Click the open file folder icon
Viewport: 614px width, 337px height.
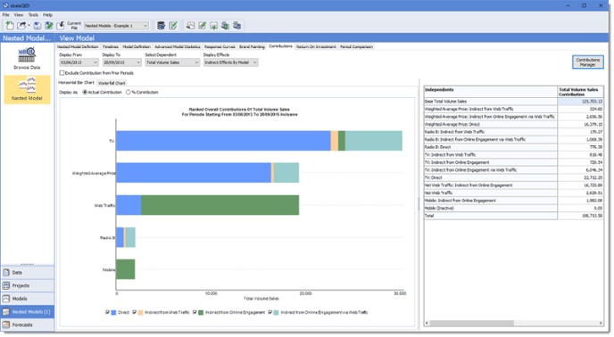21,26
